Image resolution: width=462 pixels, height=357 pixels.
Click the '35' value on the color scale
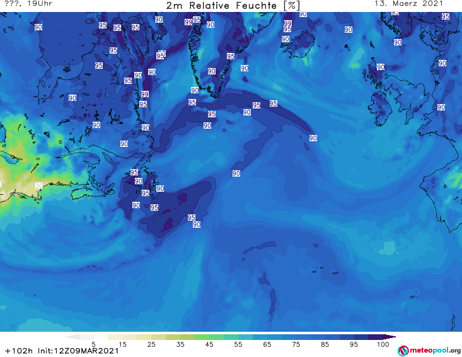coord(180,344)
